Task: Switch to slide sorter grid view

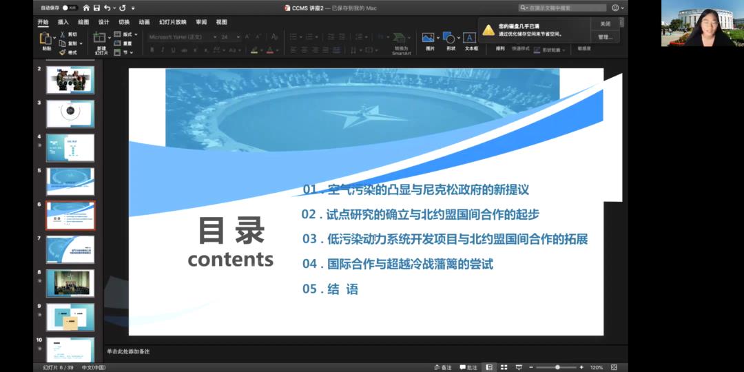Action: pyautogui.click(x=504, y=367)
